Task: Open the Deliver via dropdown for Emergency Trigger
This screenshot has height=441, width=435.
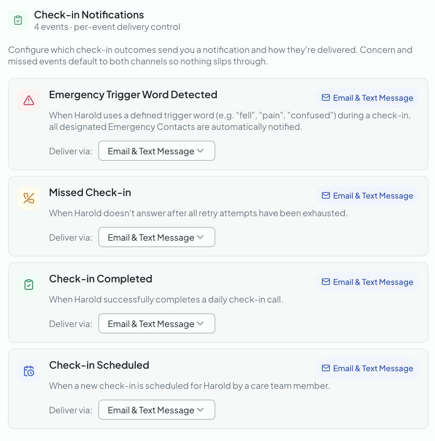Action: pos(156,151)
